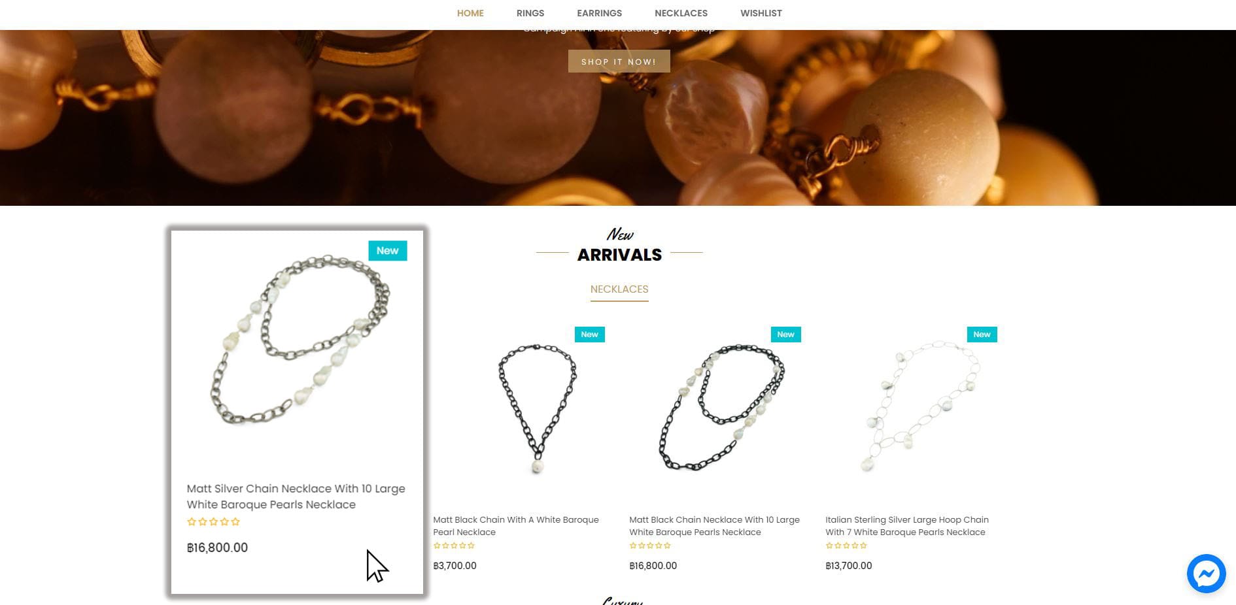Open the WISHLIST page

761,13
